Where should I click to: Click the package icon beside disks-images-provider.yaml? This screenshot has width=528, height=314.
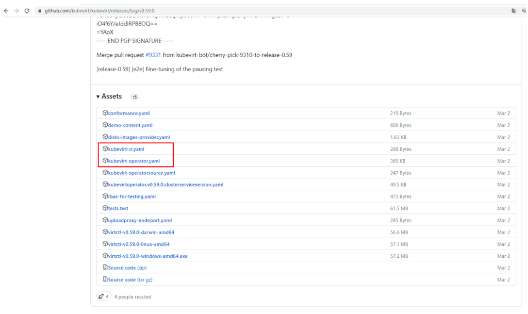point(105,137)
